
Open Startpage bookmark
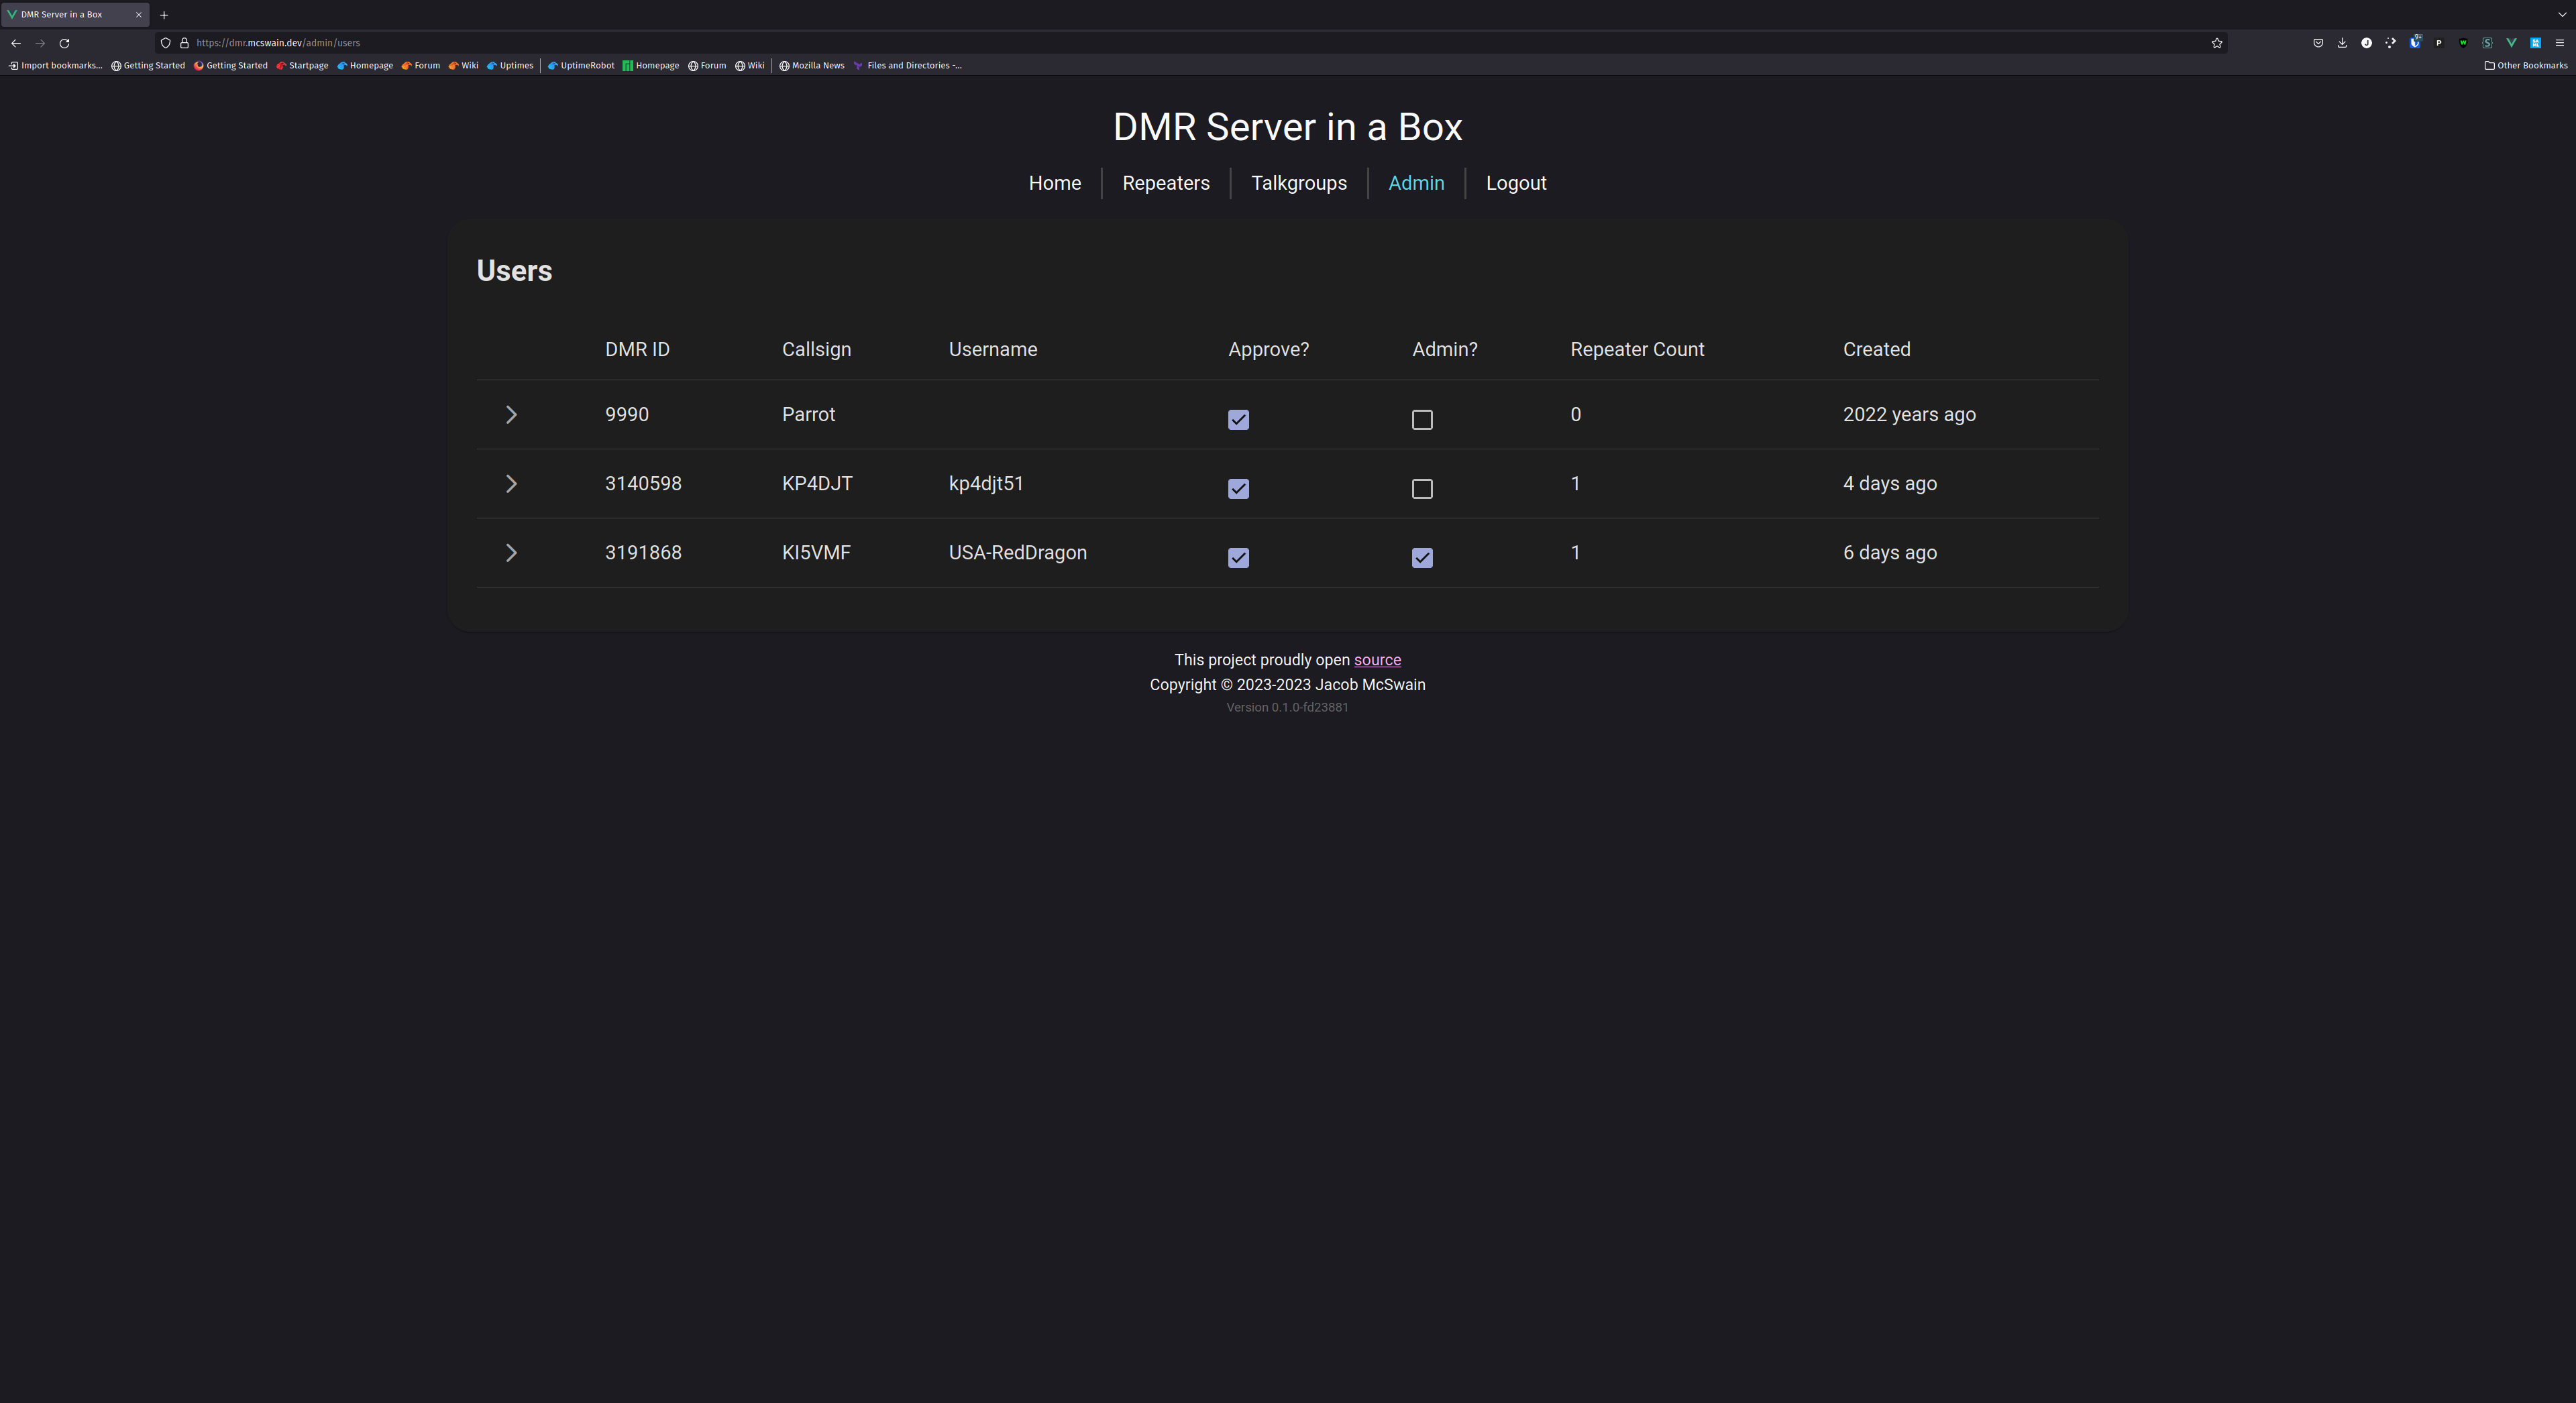tap(302, 66)
